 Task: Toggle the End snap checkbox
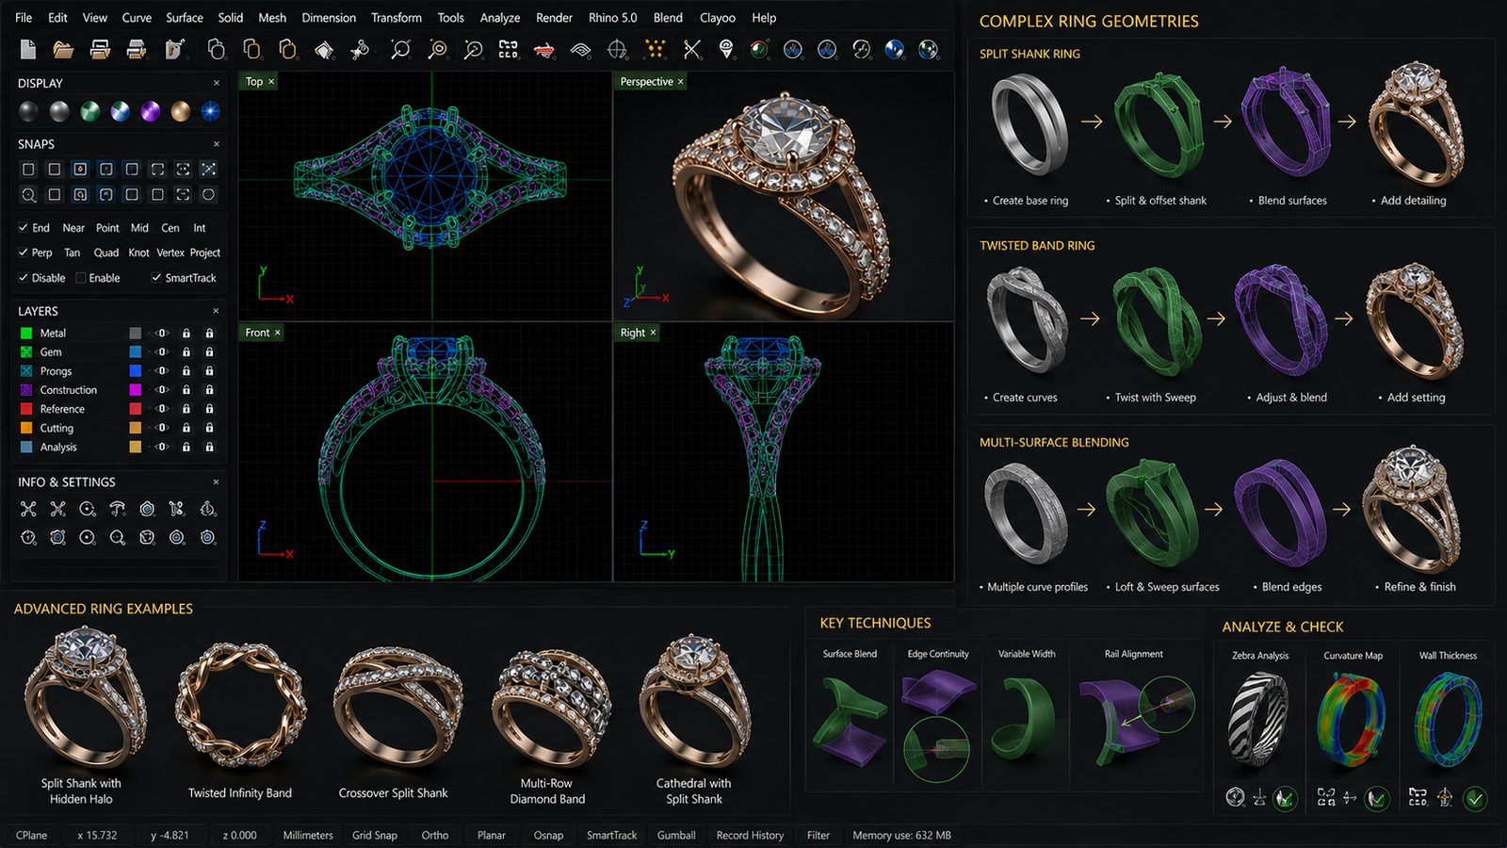[24, 228]
